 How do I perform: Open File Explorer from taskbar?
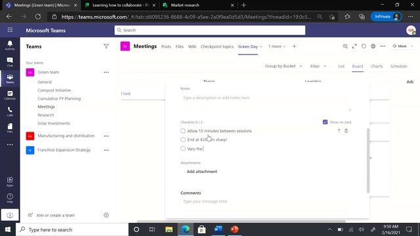[169, 229]
